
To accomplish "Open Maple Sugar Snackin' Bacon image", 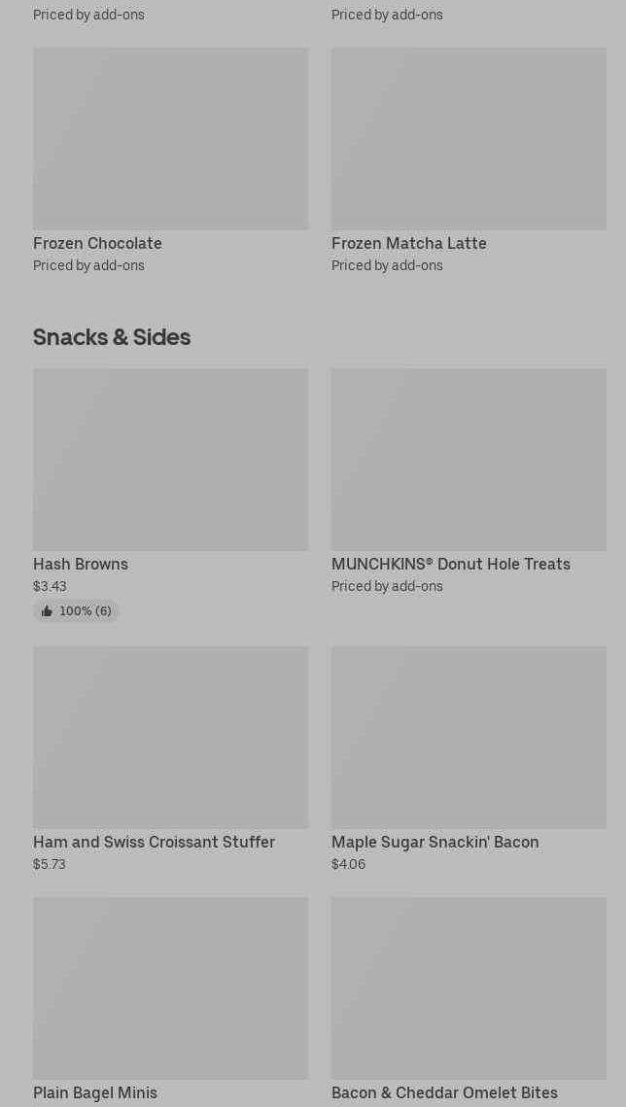I will coord(469,737).
